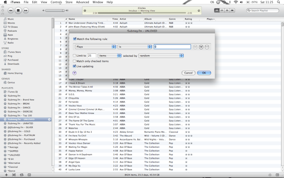The width and height of the screenshot is (284, 178).
Task: Enable the Limit to checkbox
Action: (75, 56)
